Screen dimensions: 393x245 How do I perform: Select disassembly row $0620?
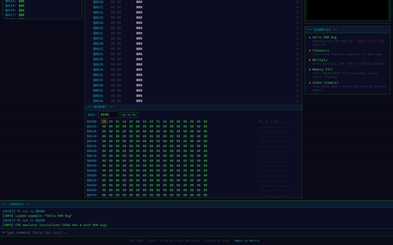[x=193, y=43]
